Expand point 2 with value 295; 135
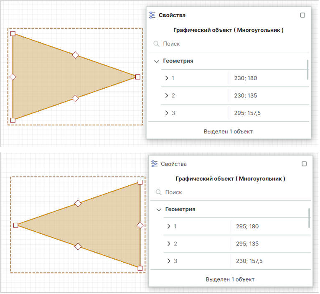The width and height of the screenshot is (320, 294). [169, 244]
